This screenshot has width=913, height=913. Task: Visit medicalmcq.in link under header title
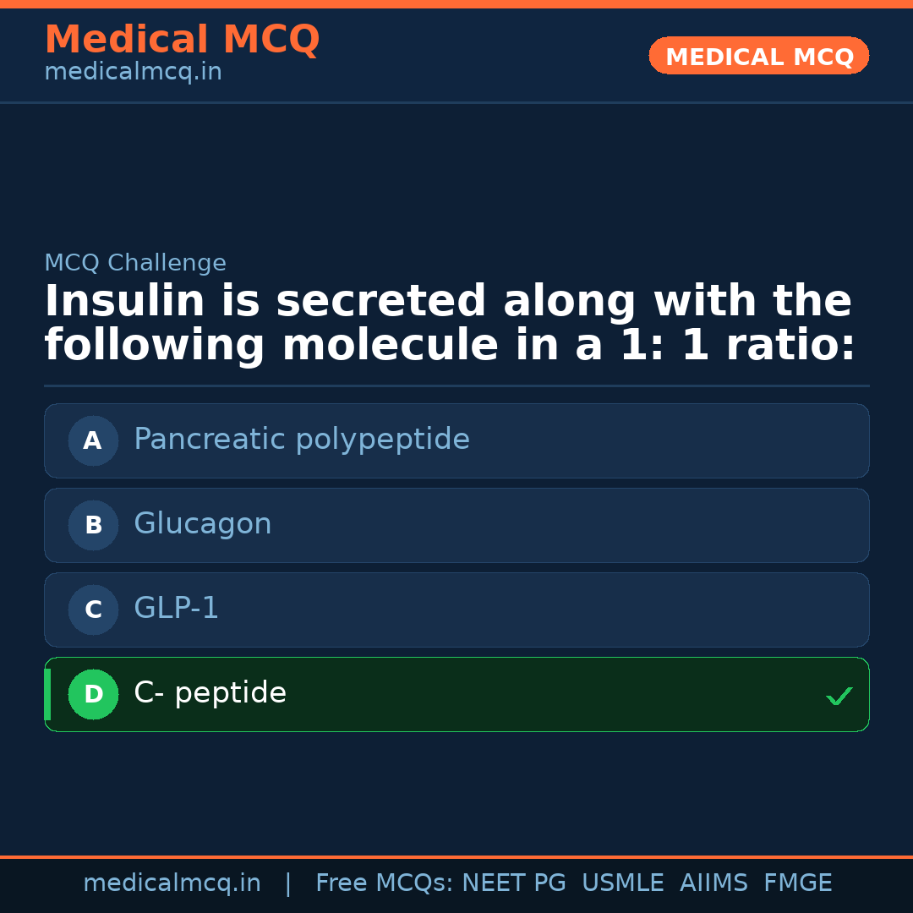click(133, 73)
